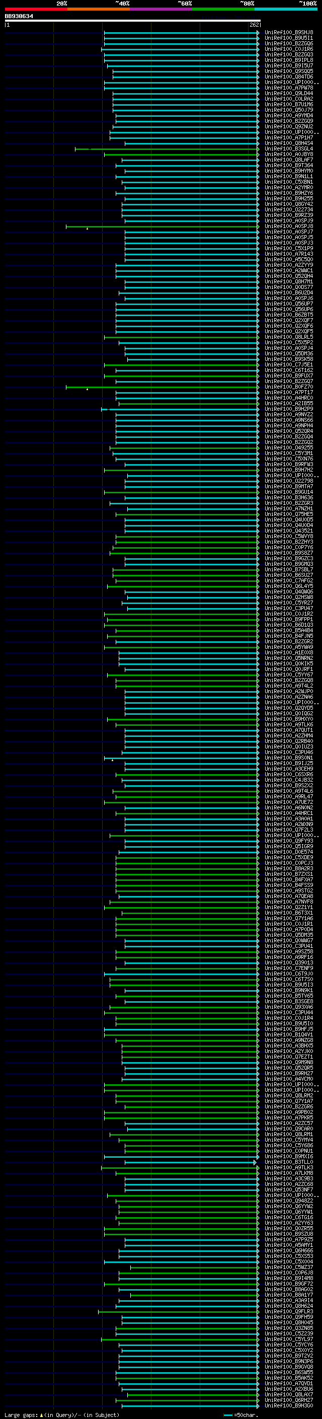The height and width of the screenshot is (1419, 322).
Task: Click the label UniRef100_A9YMD4
Action: 289,115
